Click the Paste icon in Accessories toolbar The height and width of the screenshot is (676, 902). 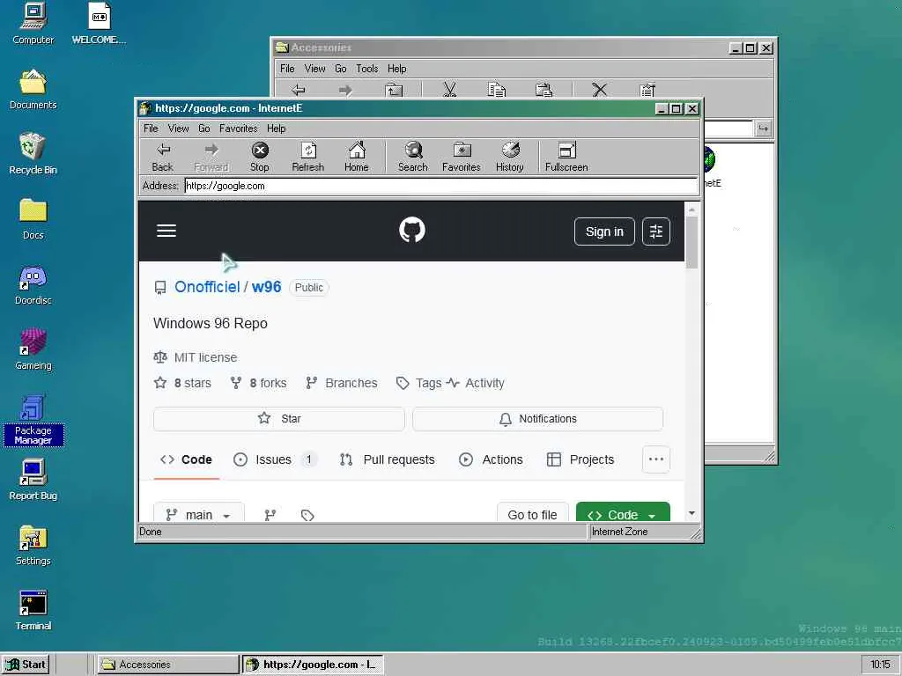click(543, 90)
